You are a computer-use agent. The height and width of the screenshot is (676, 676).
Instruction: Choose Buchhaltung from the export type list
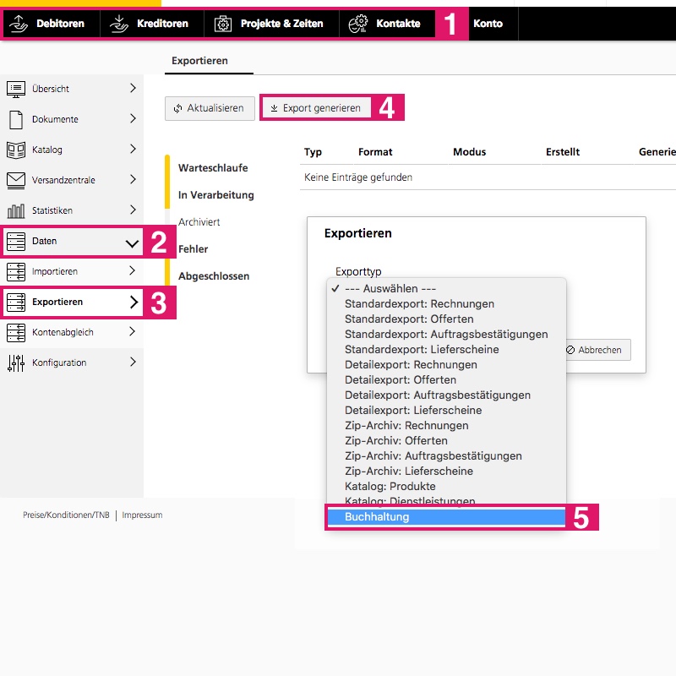[377, 517]
